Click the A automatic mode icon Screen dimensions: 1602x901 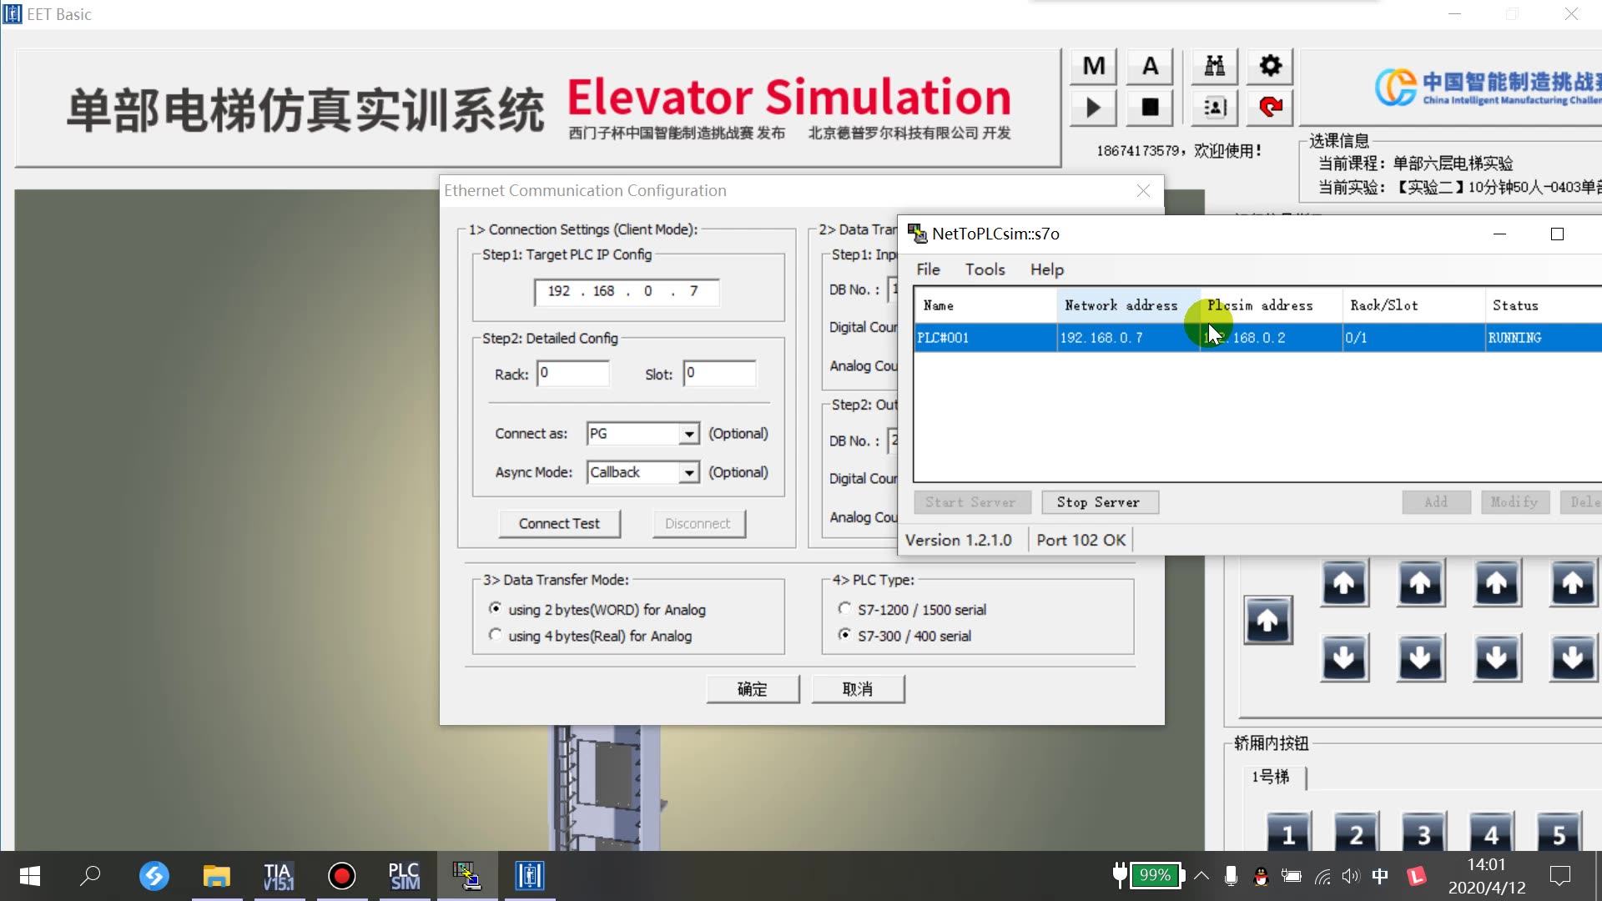pyautogui.click(x=1149, y=66)
